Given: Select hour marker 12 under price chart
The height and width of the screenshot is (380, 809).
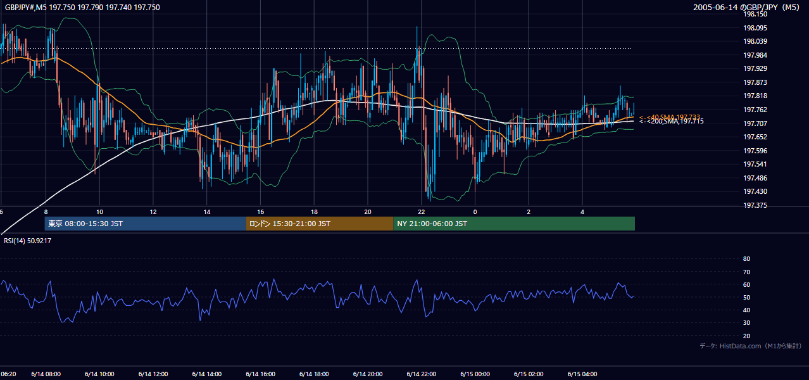Looking at the screenshot, I should tap(153, 212).
